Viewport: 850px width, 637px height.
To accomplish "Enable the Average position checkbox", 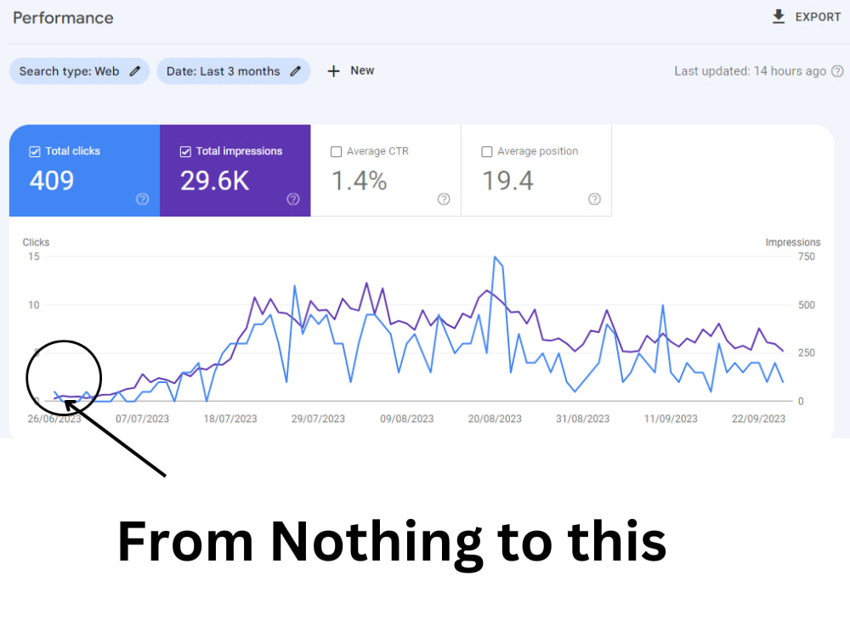I will tap(486, 151).
